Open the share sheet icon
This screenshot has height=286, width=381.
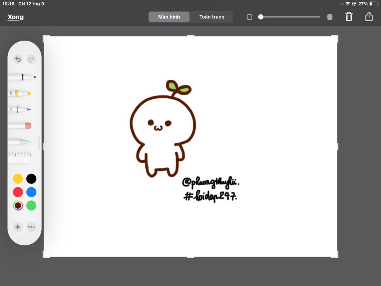click(369, 16)
